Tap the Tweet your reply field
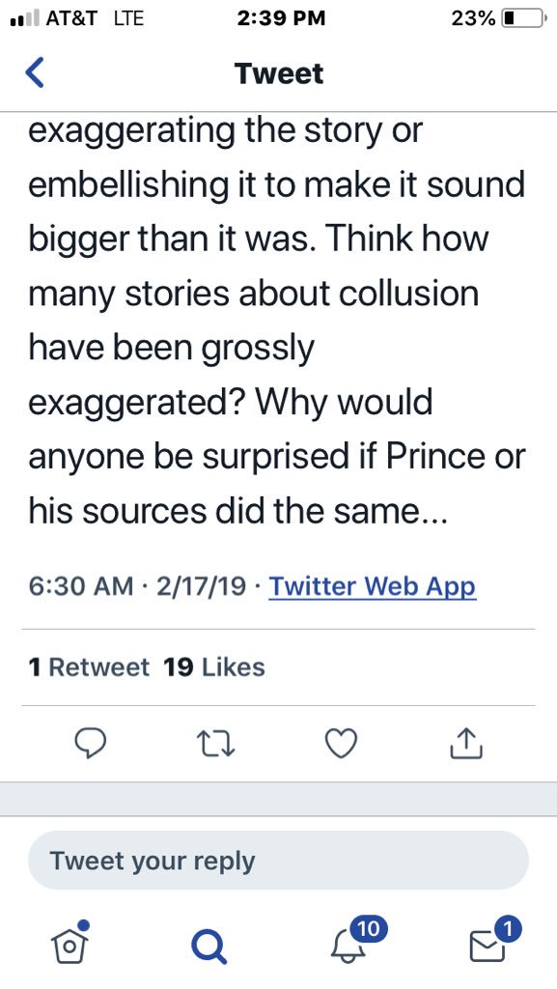557x989 pixels. (278, 861)
